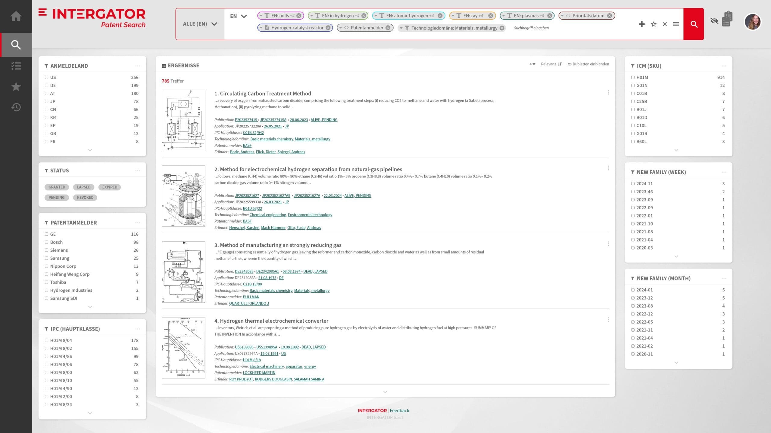Open inventor link QUARTULLI ORLANDO J
The height and width of the screenshot is (433, 771).
(x=249, y=303)
